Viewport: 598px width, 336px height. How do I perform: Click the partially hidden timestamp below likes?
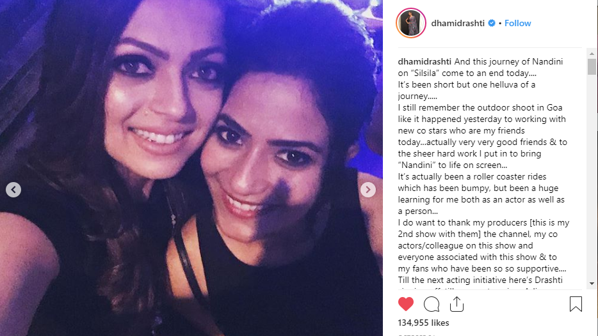coord(416,335)
